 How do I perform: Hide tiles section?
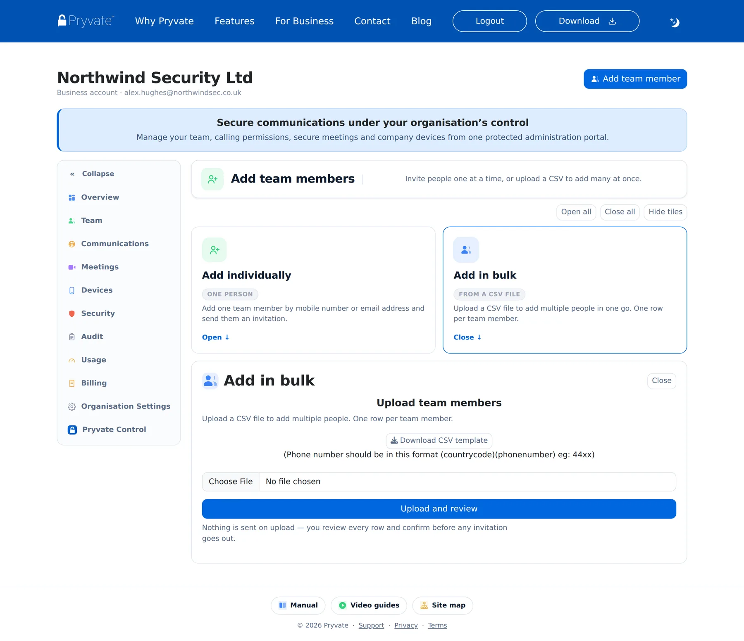pos(665,212)
